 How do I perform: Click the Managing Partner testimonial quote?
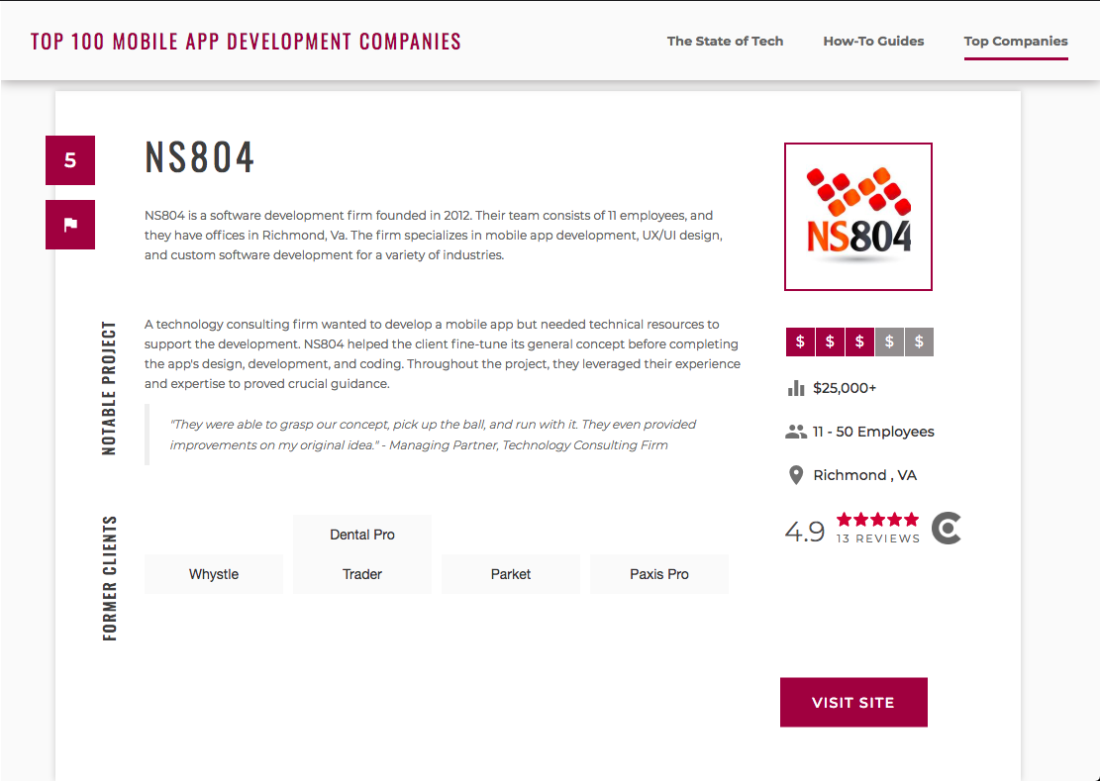(433, 435)
